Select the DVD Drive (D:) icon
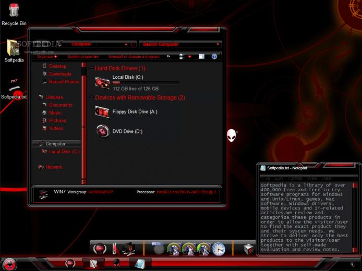This screenshot has height=271, width=362. coord(103,131)
